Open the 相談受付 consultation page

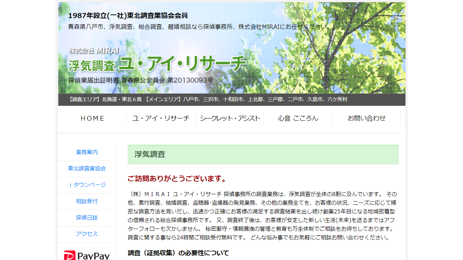click(x=86, y=201)
